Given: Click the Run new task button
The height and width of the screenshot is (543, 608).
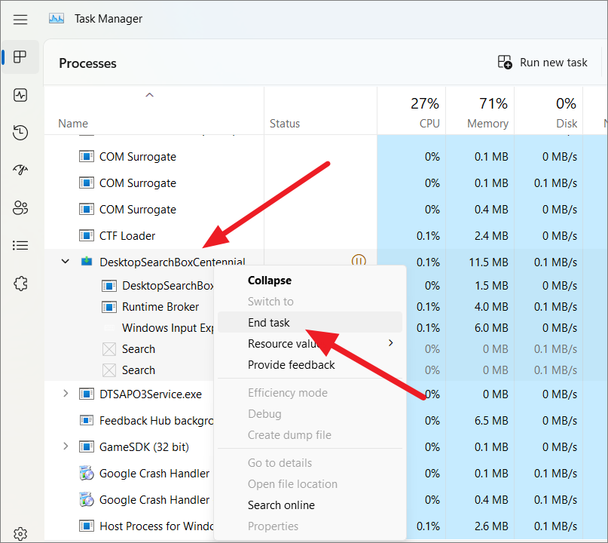Looking at the screenshot, I should [x=543, y=63].
